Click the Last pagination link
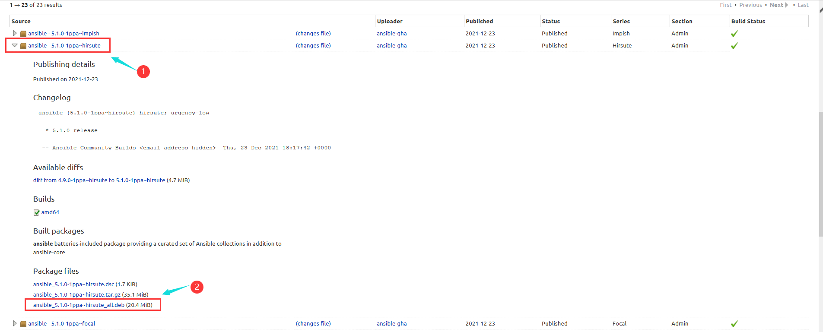The height and width of the screenshot is (332, 823). point(803,5)
